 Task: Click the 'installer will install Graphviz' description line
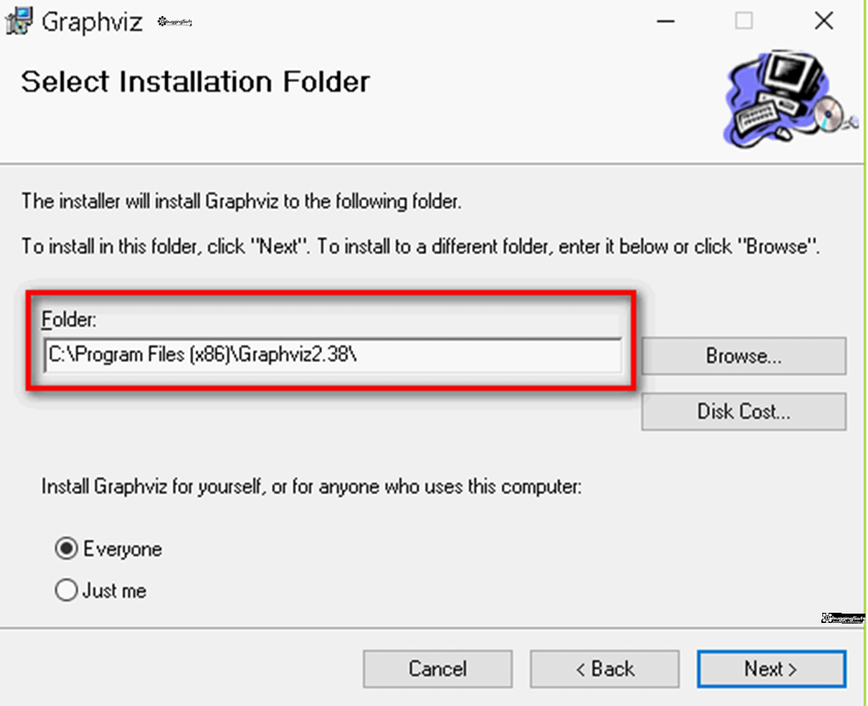tap(241, 201)
